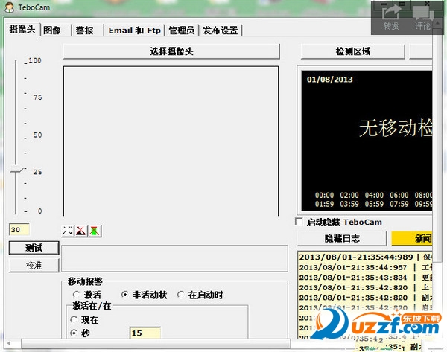Click the vertical scrollbar on the right
Screen dimensions: 447x352
[437, 145]
